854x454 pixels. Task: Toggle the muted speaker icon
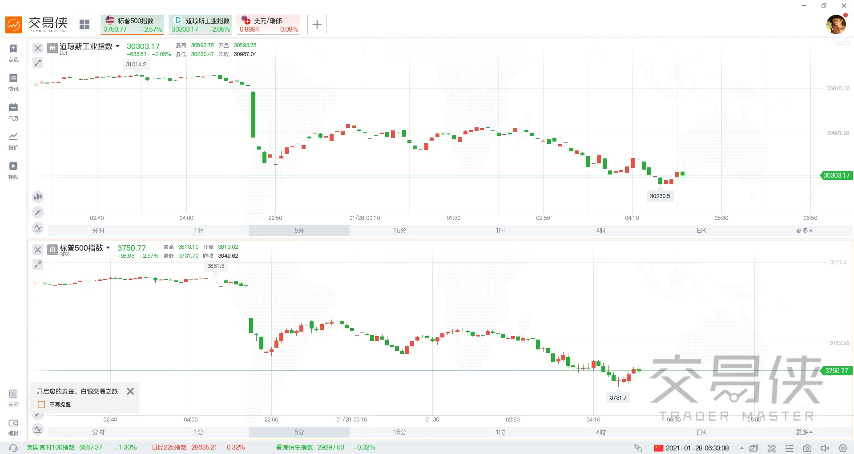click(825, 448)
